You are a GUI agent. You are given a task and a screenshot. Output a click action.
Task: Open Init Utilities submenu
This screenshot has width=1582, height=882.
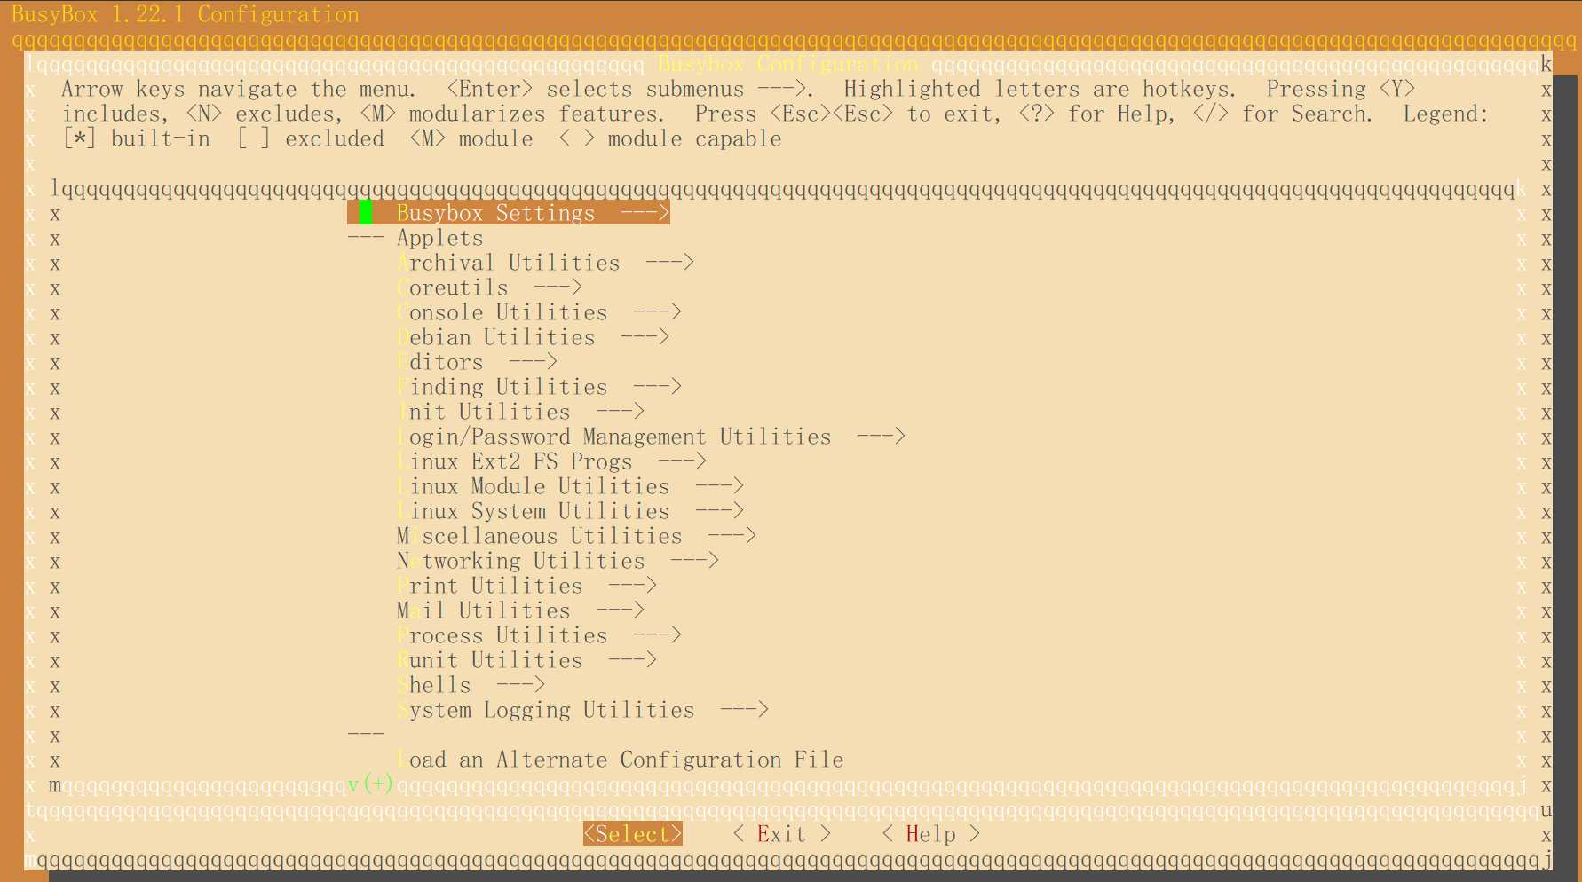pyautogui.click(x=520, y=412)
